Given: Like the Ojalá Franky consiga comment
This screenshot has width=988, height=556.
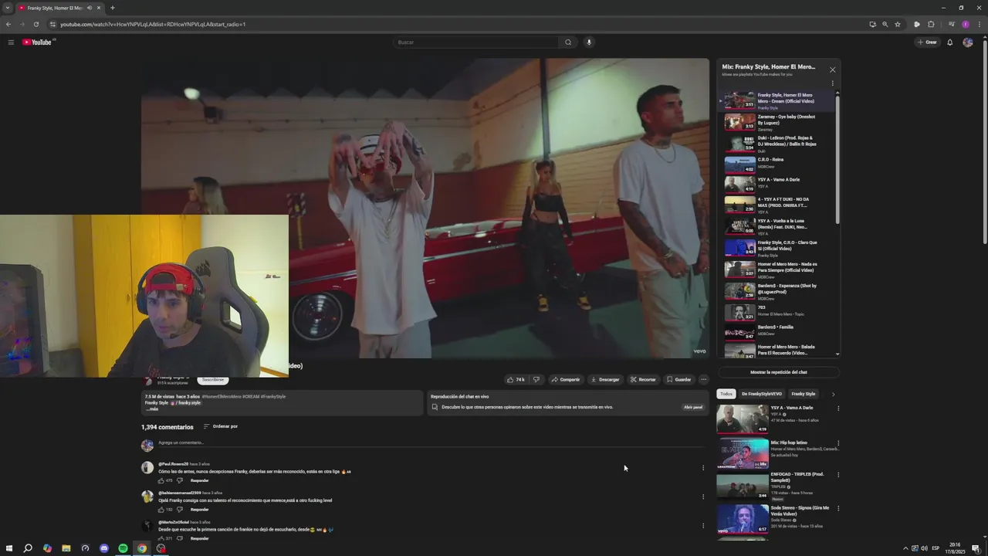Looking at the screenshot, I should [x=161, y=510].
